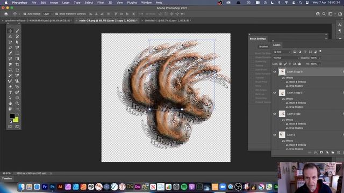Filter for pixel layers icon
The width and height of the screenshot is (344, 193).
(295, 52)
